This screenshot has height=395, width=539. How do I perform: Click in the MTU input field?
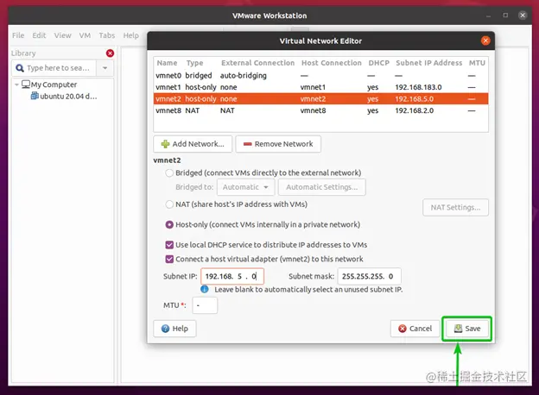(x=205, y=305)
